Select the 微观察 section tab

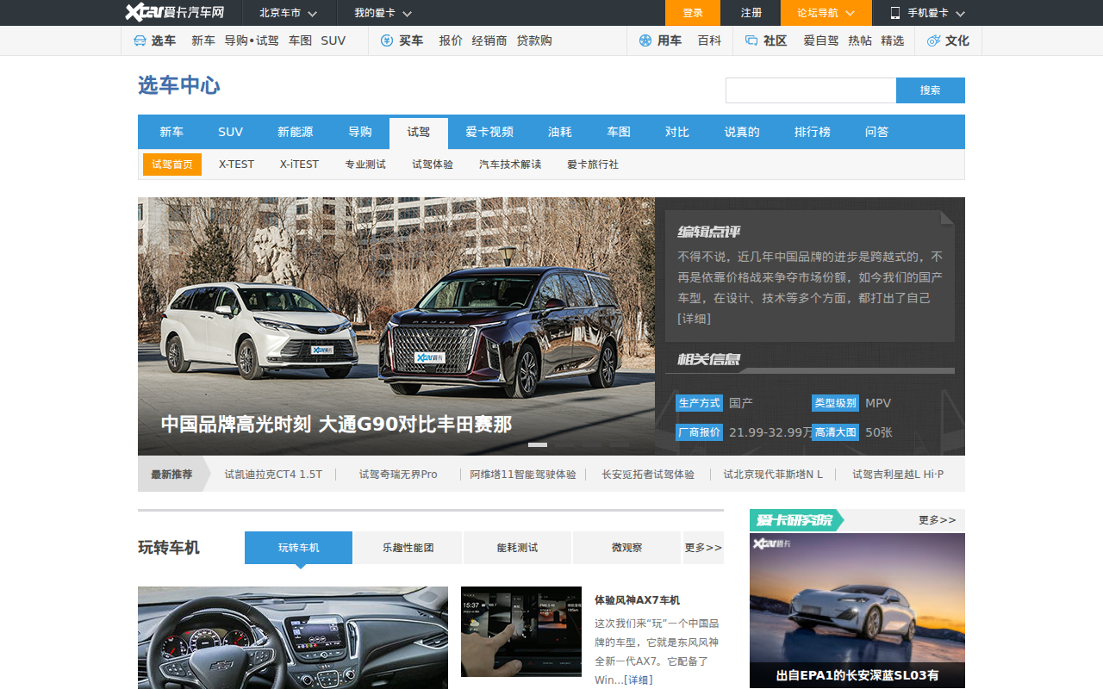(x=626, y=548)
